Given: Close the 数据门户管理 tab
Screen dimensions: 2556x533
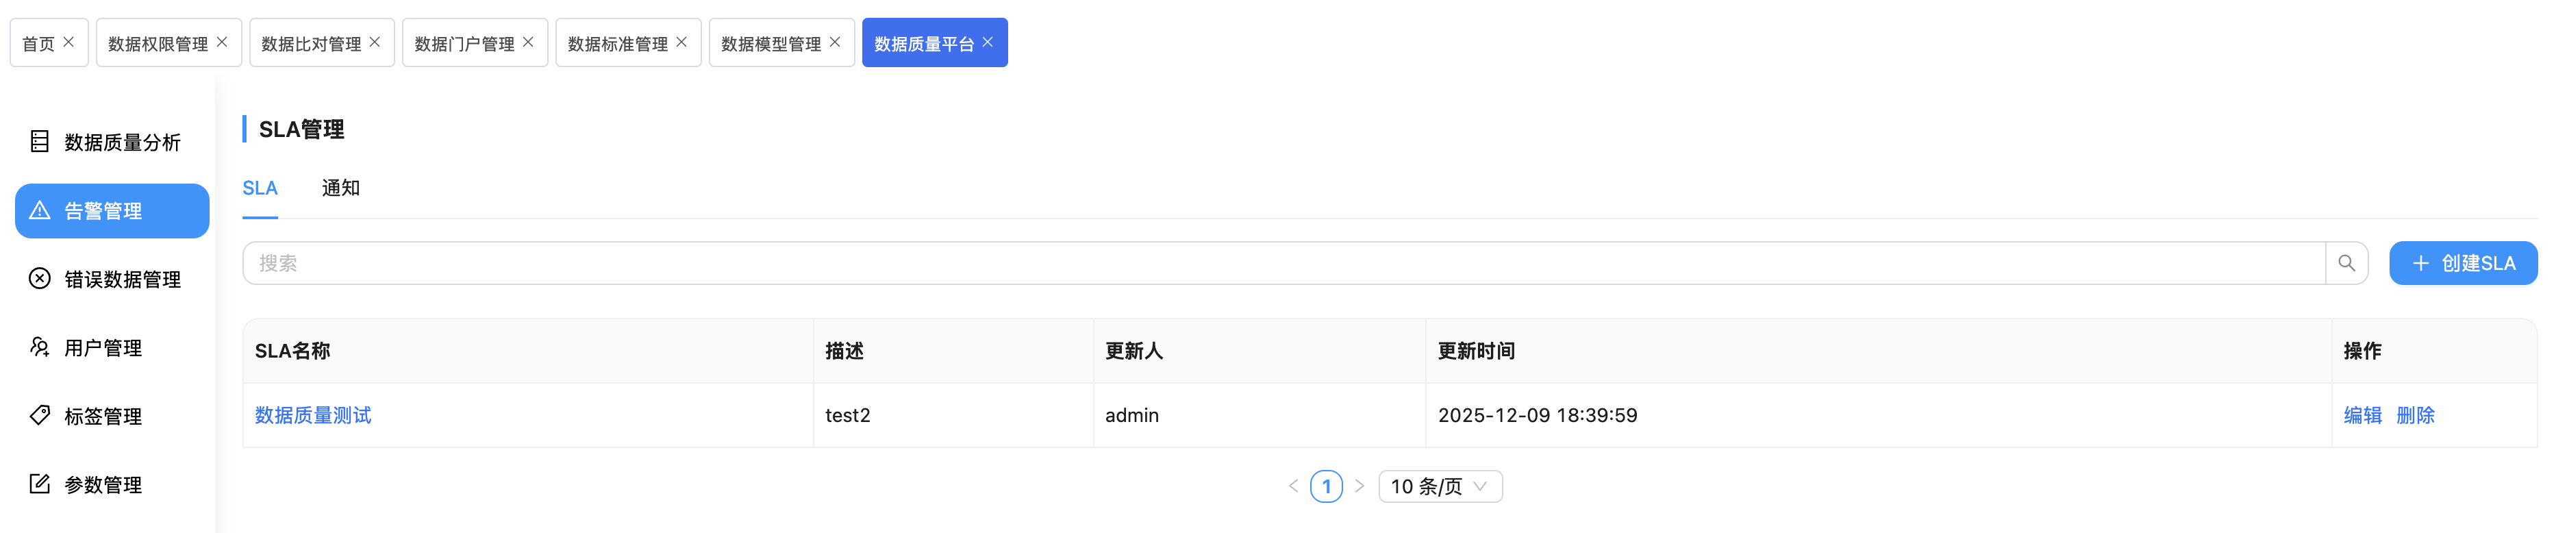Looking at the screenshot, I should (x=528, y=42).
